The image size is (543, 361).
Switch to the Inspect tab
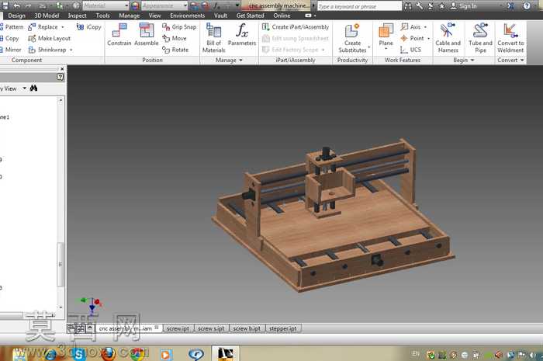coord(78,16)
